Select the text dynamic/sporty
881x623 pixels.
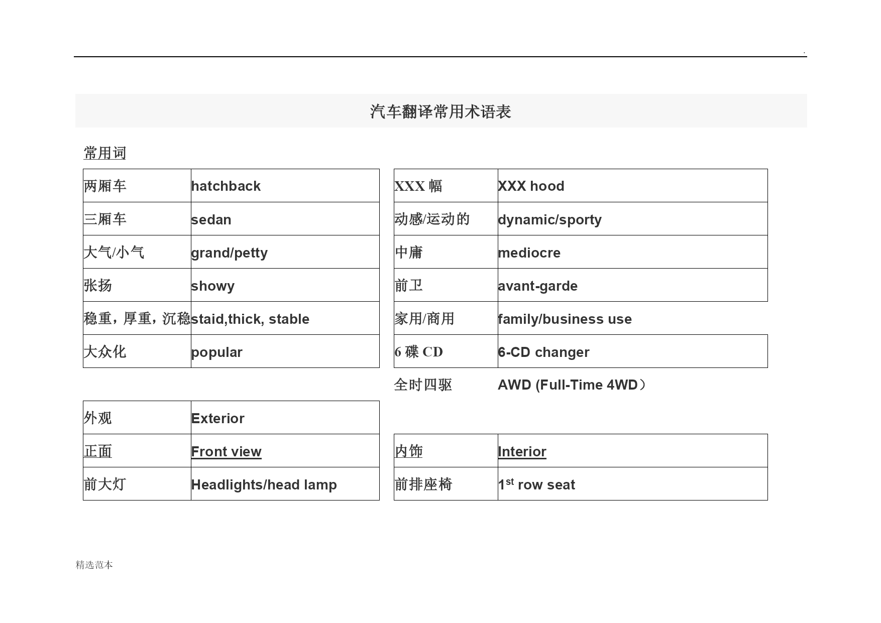tap(549, 220)
